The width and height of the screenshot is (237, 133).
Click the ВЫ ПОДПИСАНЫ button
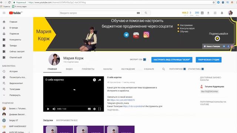click(x=209, y=91)
